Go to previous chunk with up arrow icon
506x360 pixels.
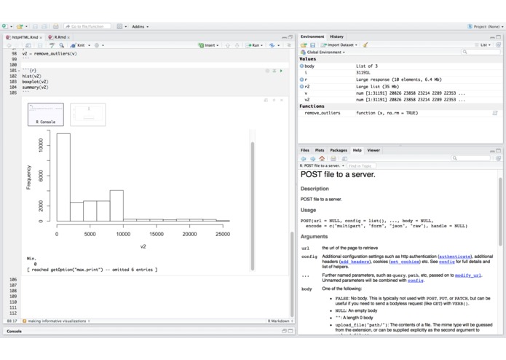point(227,45)
